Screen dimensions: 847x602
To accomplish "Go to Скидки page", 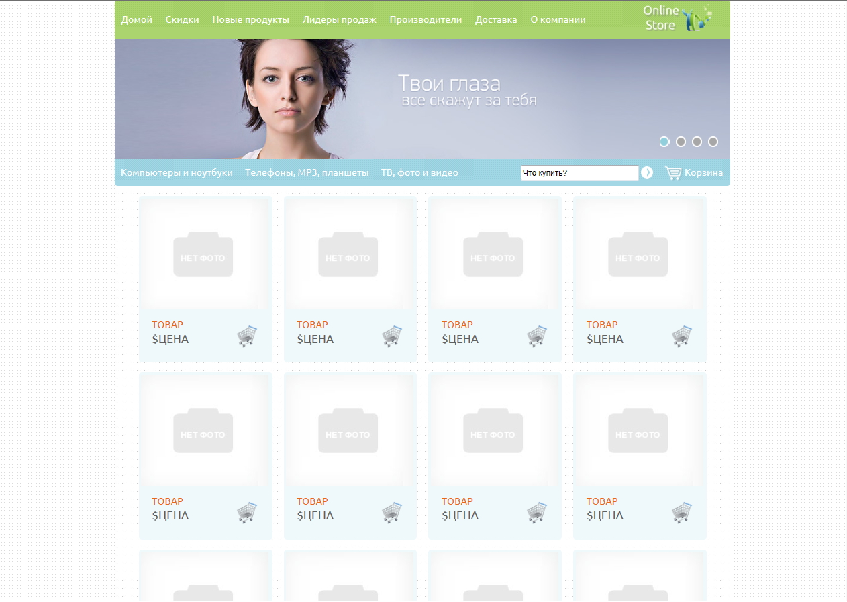I will pyautogui.click(x=183, y=19).
